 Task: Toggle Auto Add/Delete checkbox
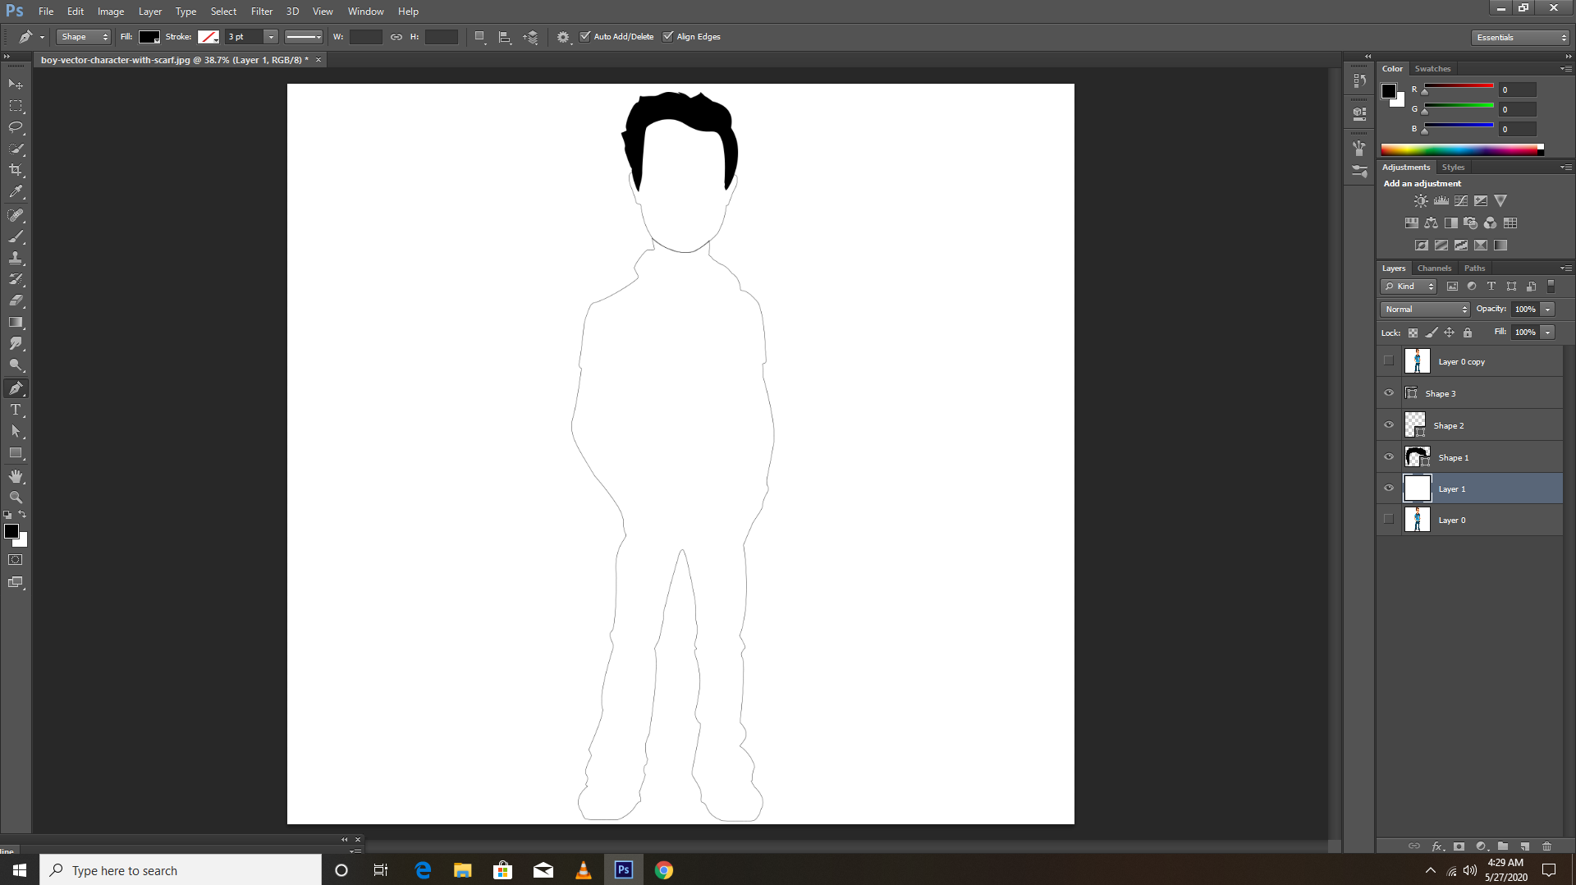585,36
